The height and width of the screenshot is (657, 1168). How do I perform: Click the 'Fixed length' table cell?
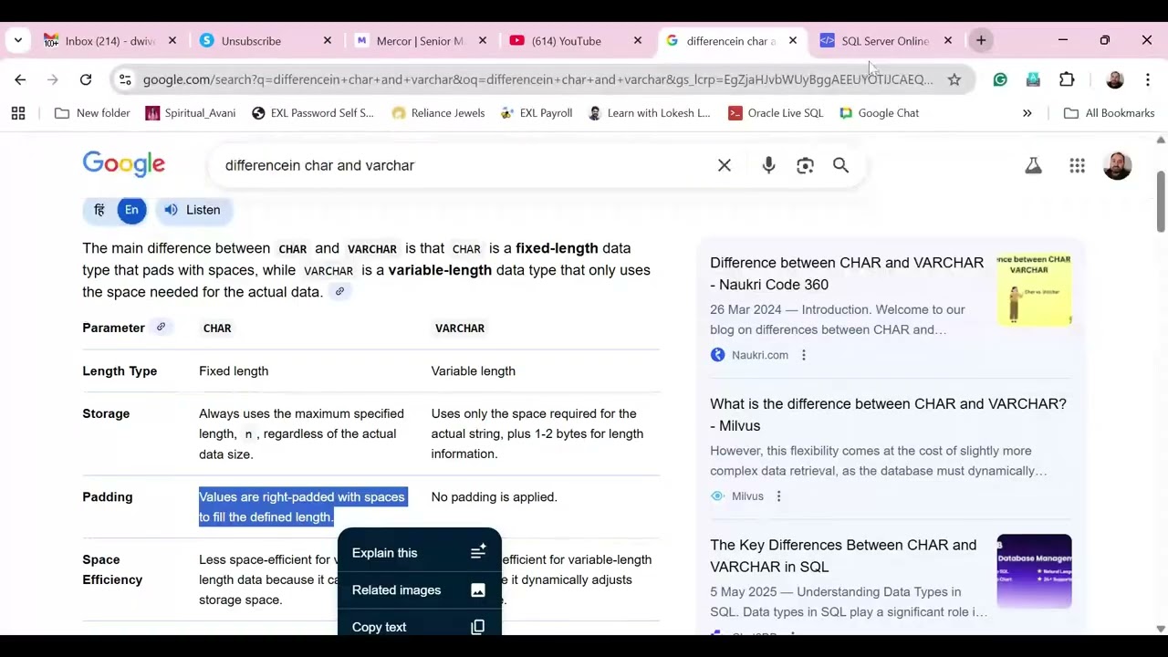click(234, 371)
